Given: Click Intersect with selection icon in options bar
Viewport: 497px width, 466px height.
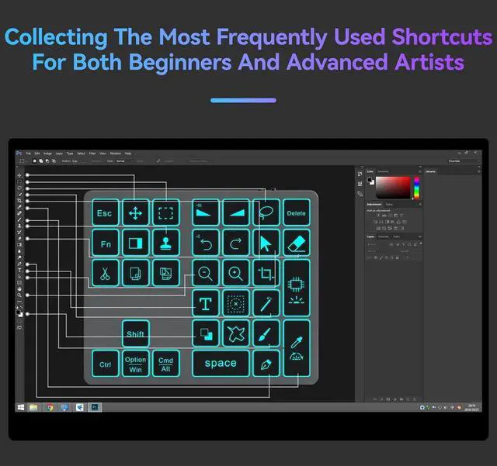Looking at the screenshot, I should [x=54, y=161].
